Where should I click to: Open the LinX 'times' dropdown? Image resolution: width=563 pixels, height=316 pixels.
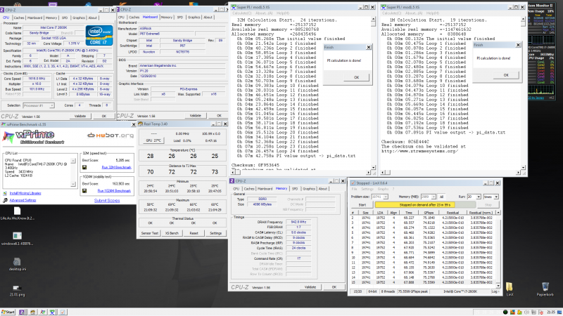click(x=491, y=197)
